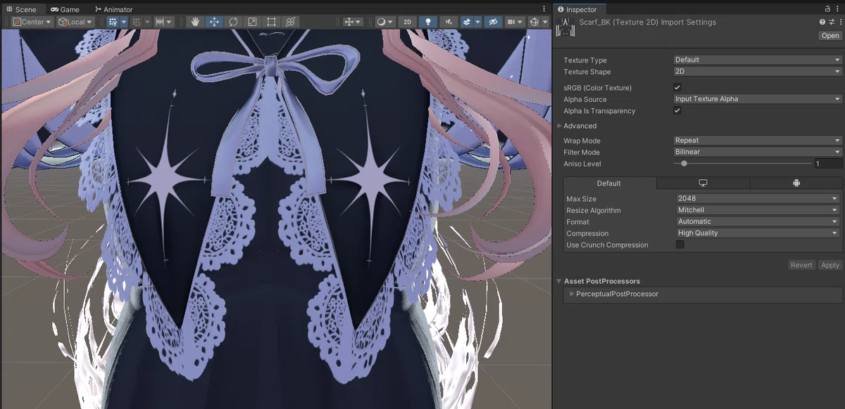Click the Scarf_BK texture thumbnail
Screen dimensions: 845x409
pyautogui.click(x=565, y=27)
